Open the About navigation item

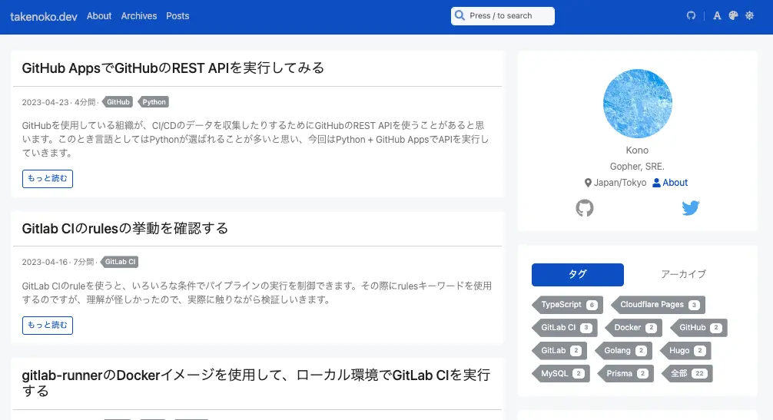point(99,16)
